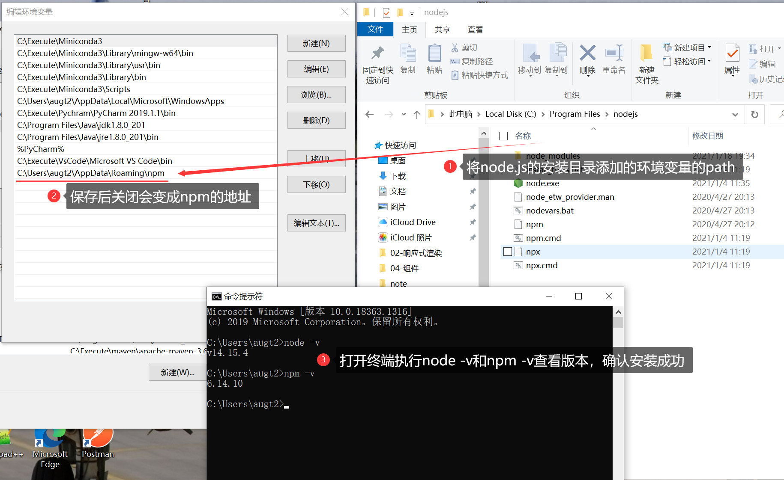Select C:\Execute\Miniconda3\Scripts path entry
Viewport: 784px width, 480px height.
tap(146, 89)
